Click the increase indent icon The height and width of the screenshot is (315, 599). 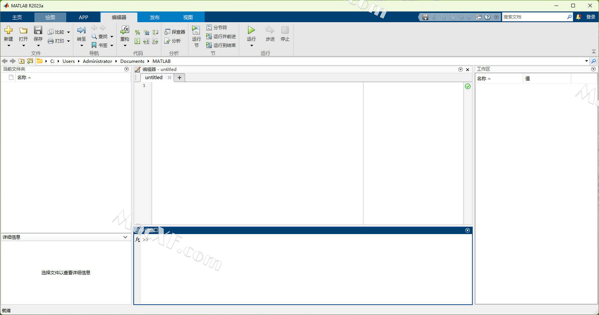click(x=146, y=41)
